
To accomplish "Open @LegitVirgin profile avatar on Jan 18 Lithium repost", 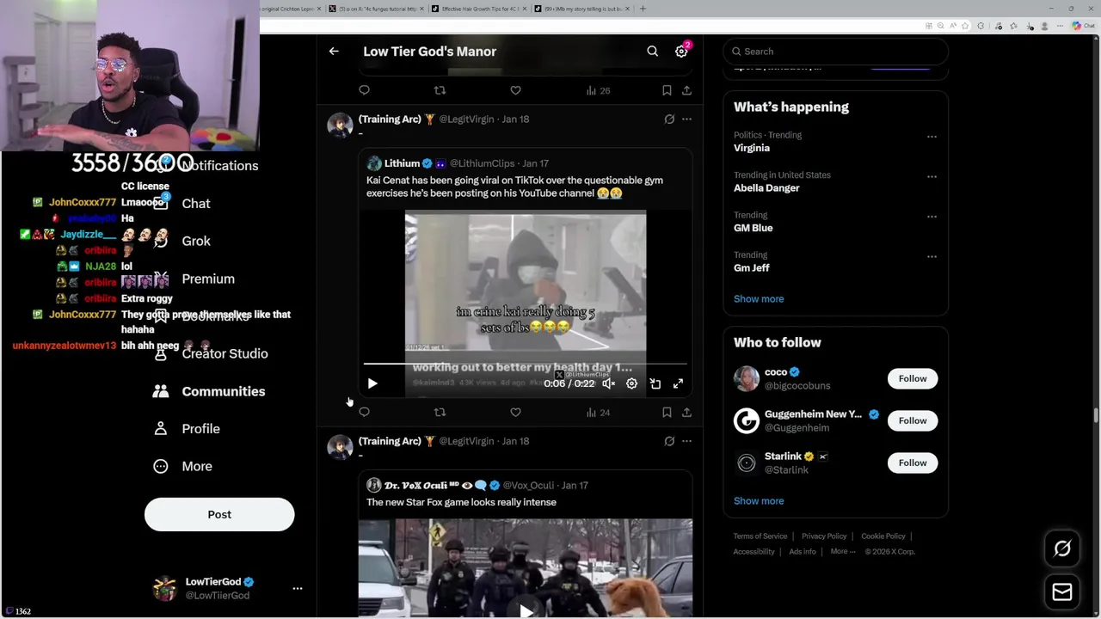I will point(340,125).
